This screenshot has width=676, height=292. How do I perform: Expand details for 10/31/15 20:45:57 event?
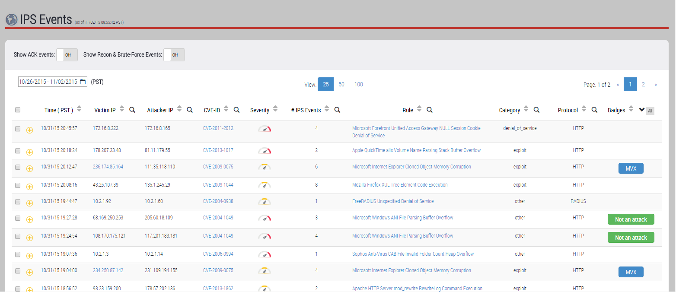pos(30,130)
